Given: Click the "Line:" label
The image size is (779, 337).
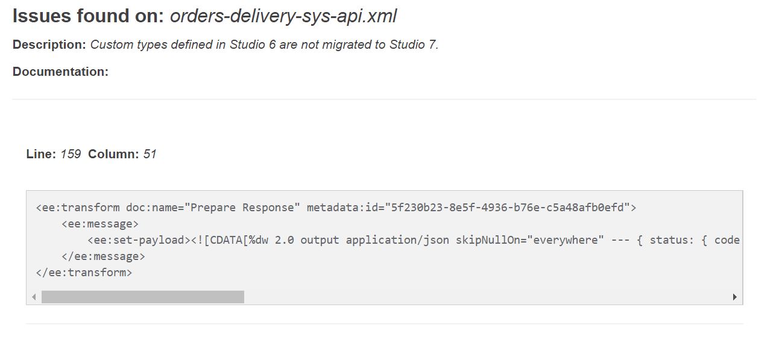Looking at the screenshot, I should [42, 154].
